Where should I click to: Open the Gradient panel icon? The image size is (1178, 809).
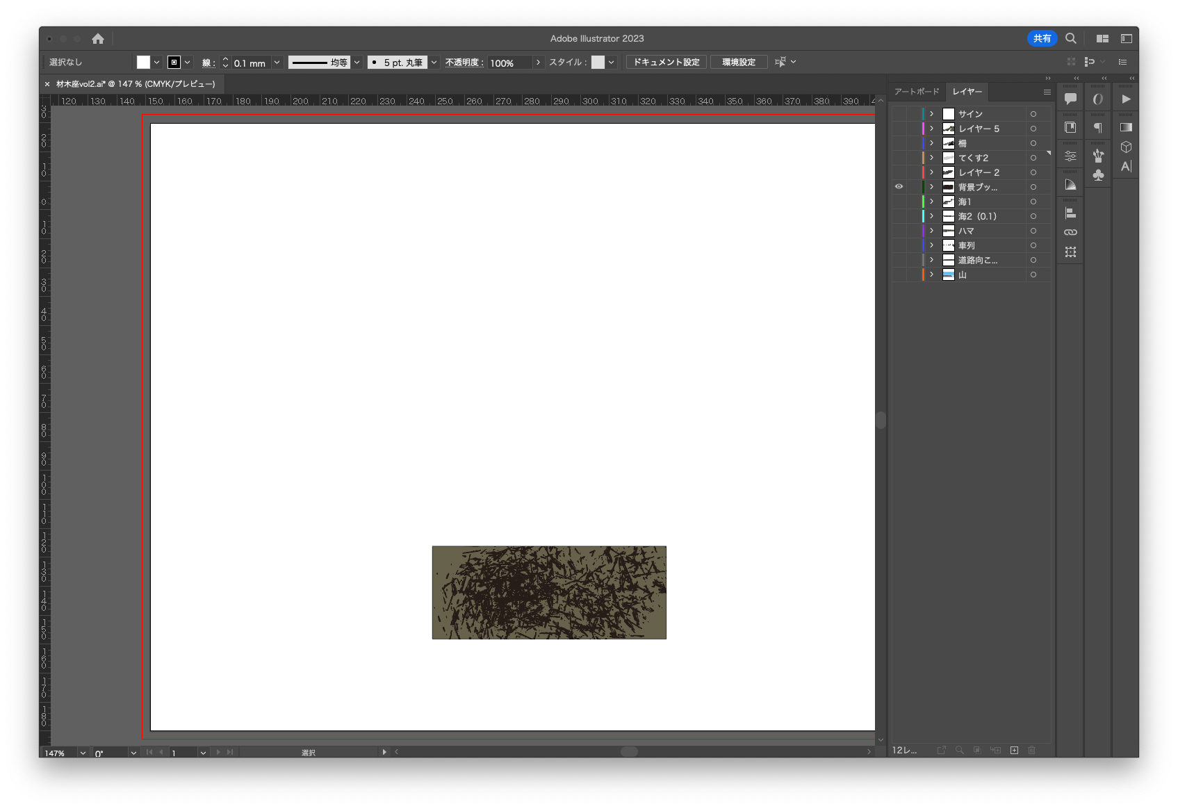coord(1126,127)
